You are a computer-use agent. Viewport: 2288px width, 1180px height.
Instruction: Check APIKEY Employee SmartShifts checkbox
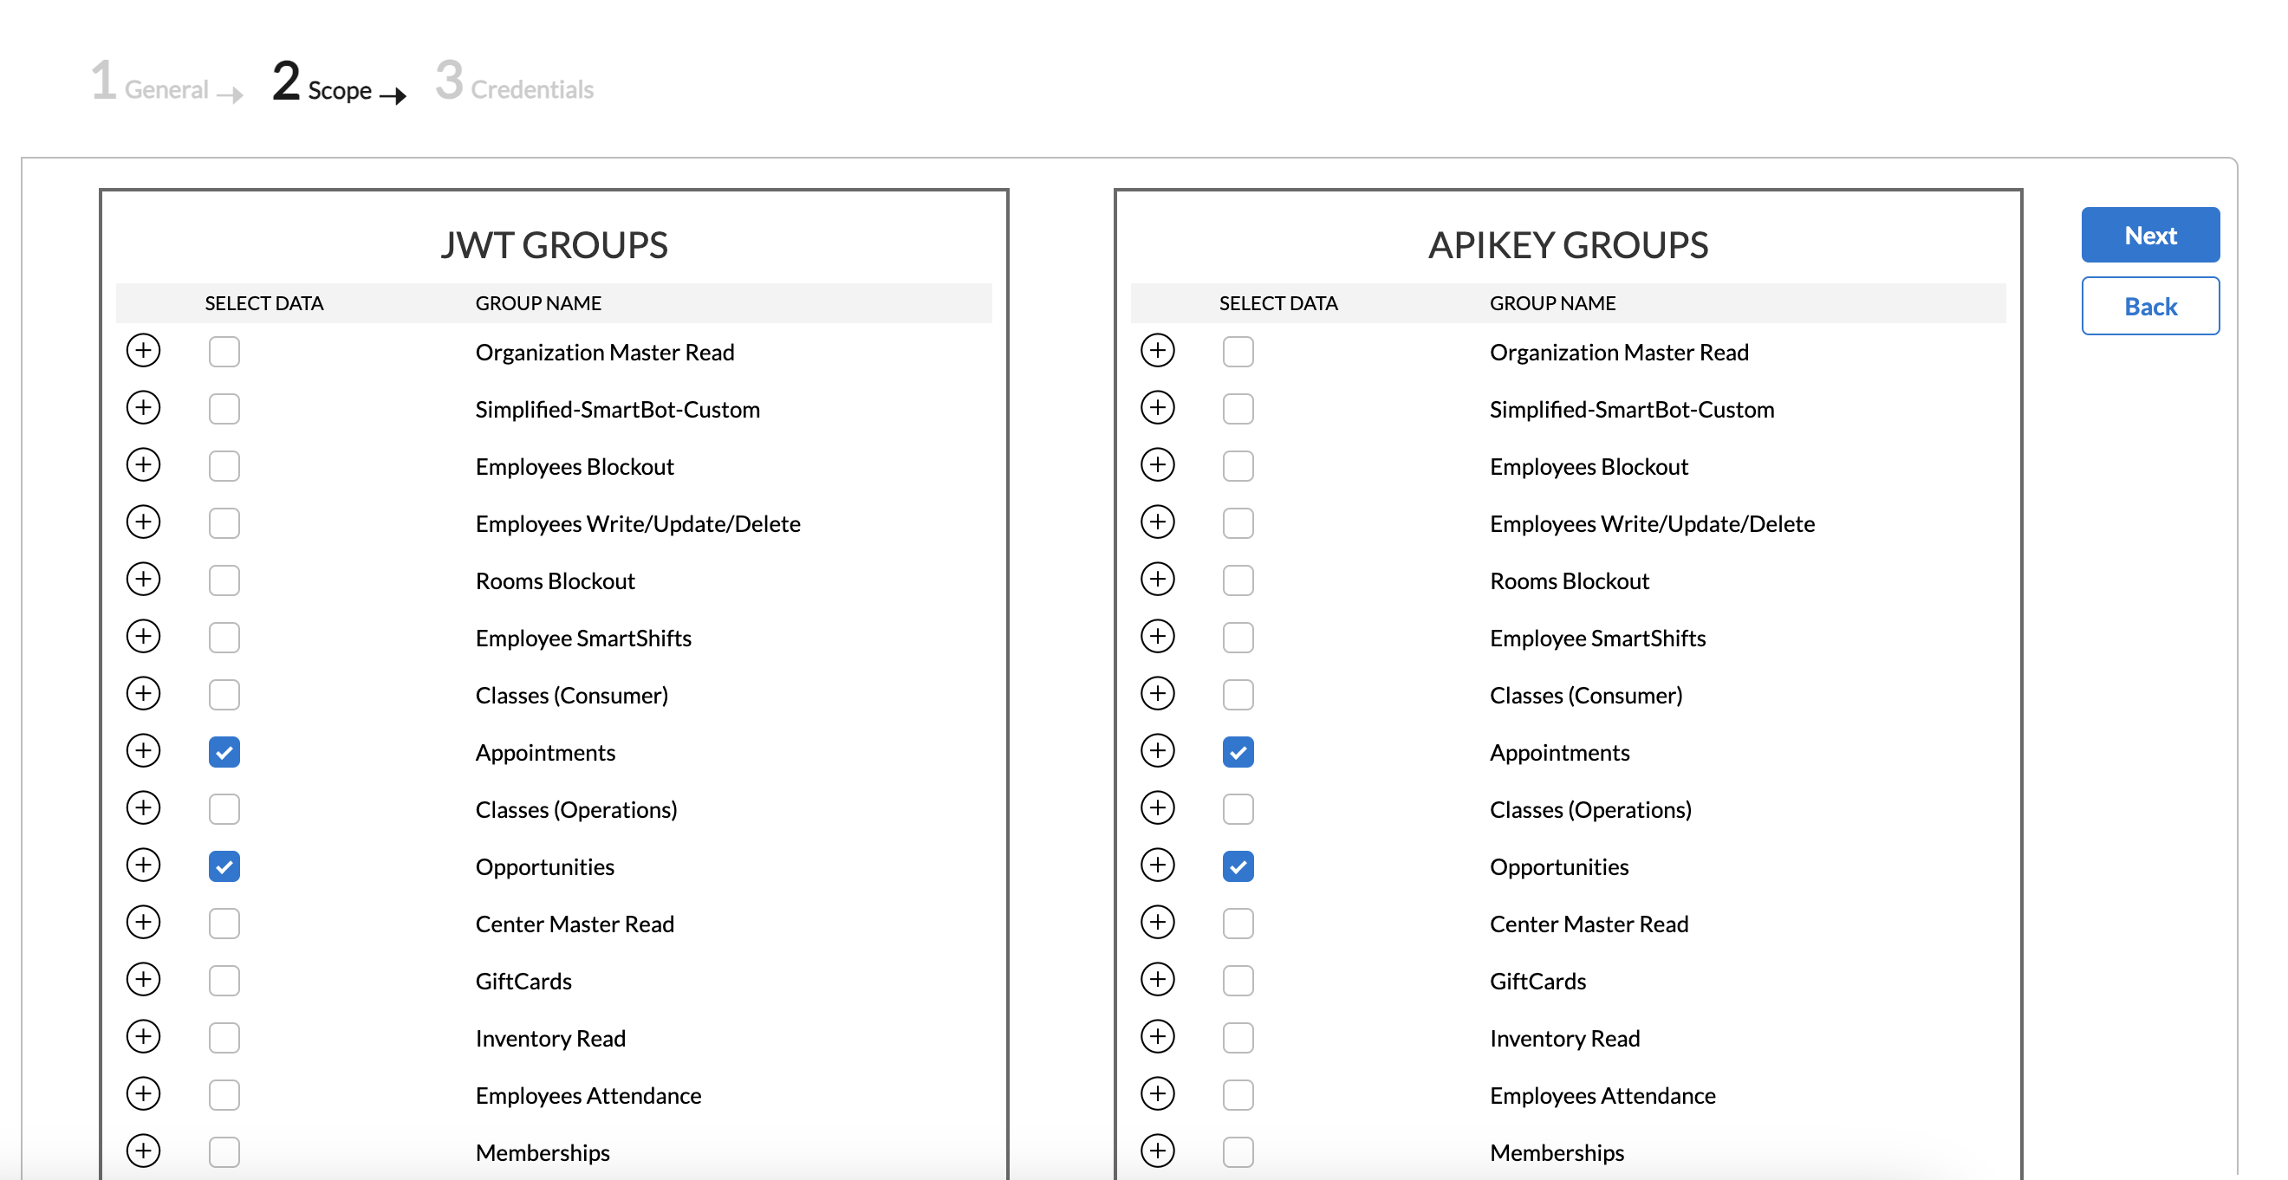(x=1238, y=638)
